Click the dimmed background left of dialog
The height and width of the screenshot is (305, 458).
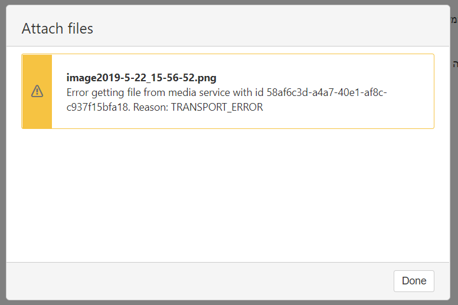3,152
